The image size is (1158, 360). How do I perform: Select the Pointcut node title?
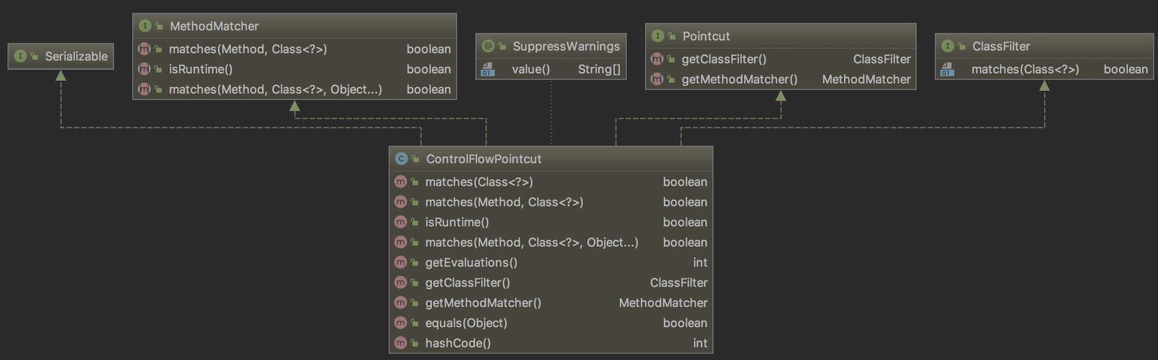(x=706, y=36)
